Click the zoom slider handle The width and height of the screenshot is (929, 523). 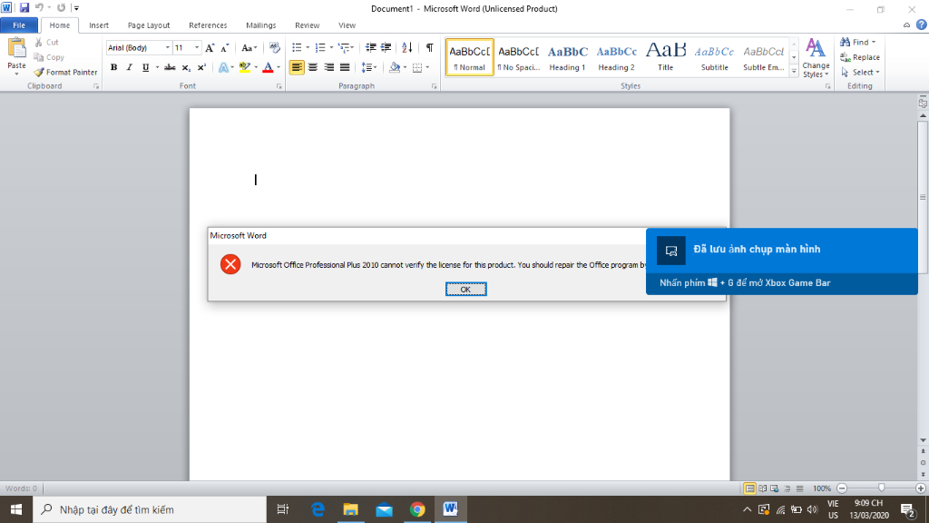[x=882, y=488]
